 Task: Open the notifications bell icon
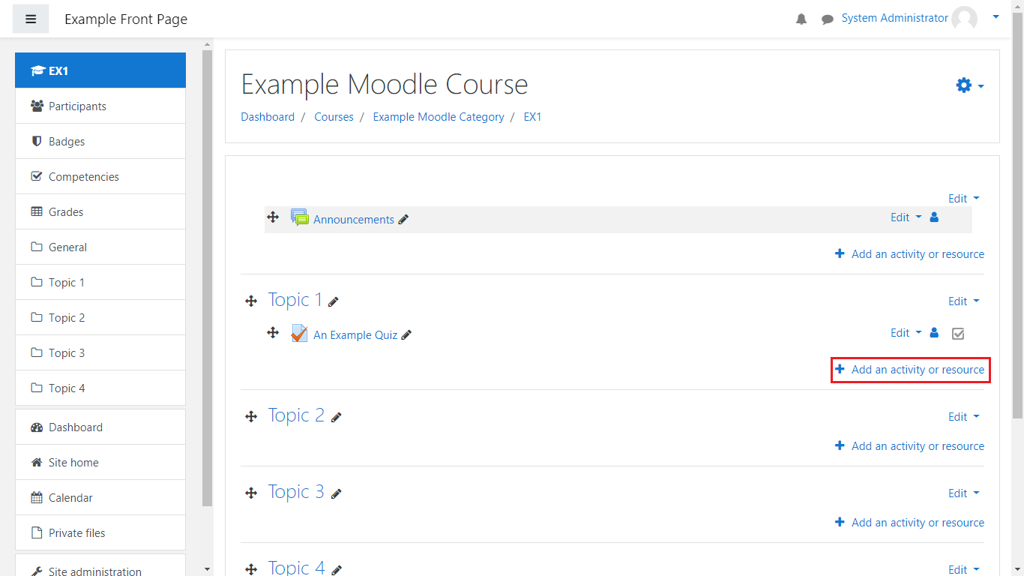[801, 19]
